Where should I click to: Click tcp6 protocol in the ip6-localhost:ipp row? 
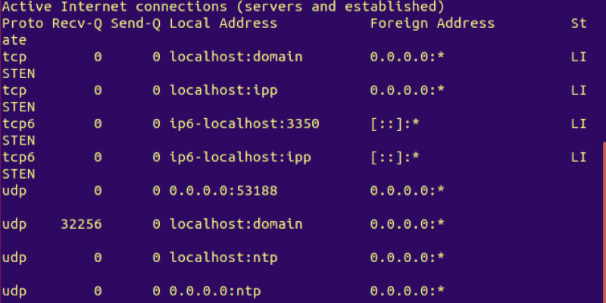19,157
